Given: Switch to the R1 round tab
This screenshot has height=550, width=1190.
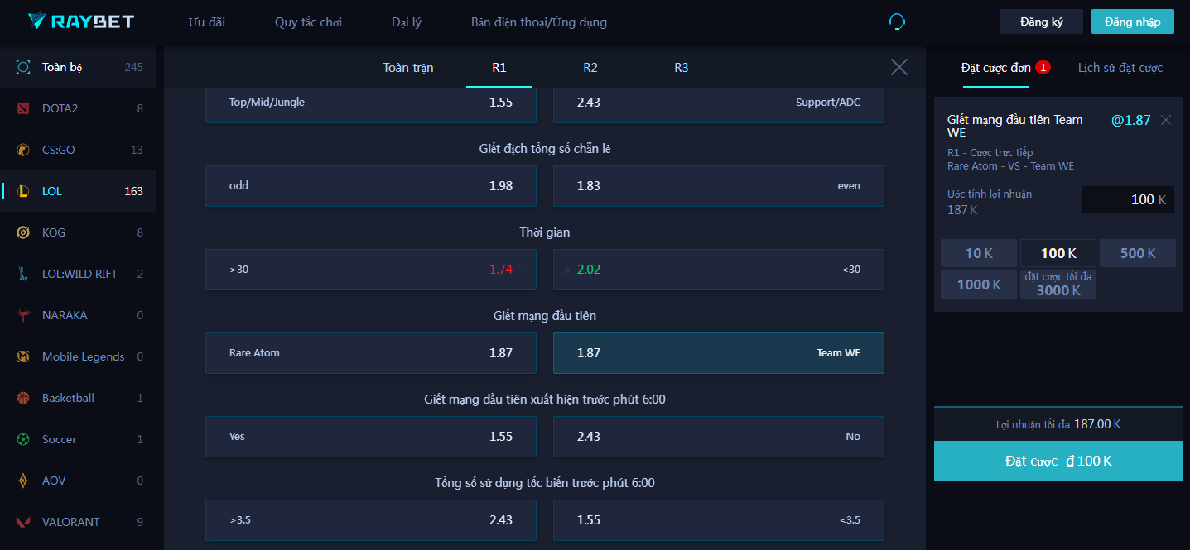Looking at the screenshot, I should tap(499, 68).
